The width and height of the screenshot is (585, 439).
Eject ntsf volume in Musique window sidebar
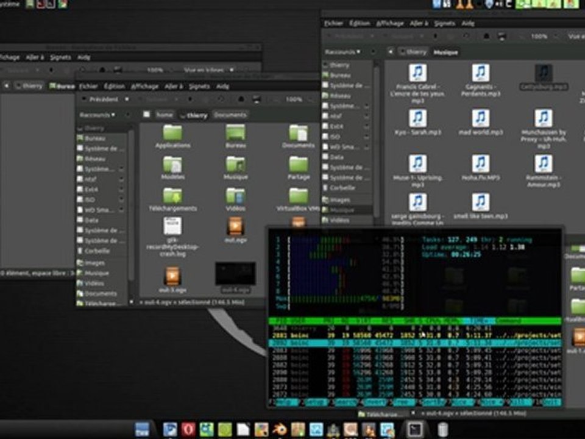tap(366, 116)
